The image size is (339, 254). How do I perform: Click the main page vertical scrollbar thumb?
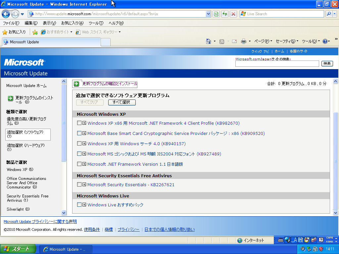(335, 161)
